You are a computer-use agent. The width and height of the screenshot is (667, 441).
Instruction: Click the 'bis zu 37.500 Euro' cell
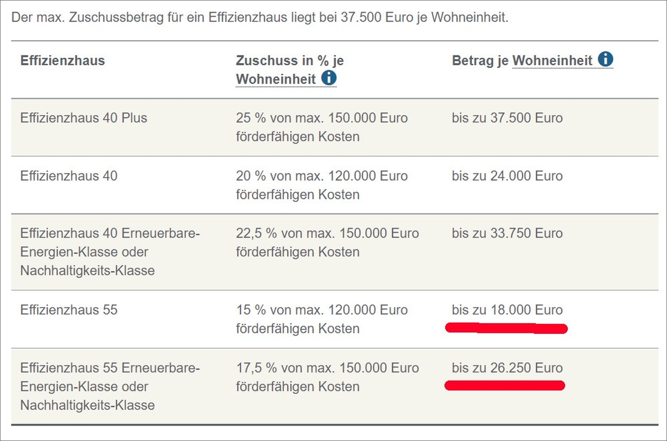click(x=507, y=118)
